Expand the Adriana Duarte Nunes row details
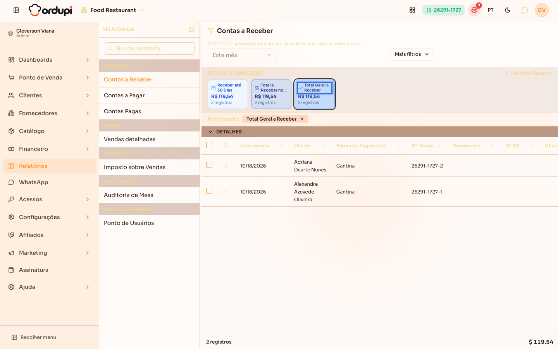 [226, 166]
